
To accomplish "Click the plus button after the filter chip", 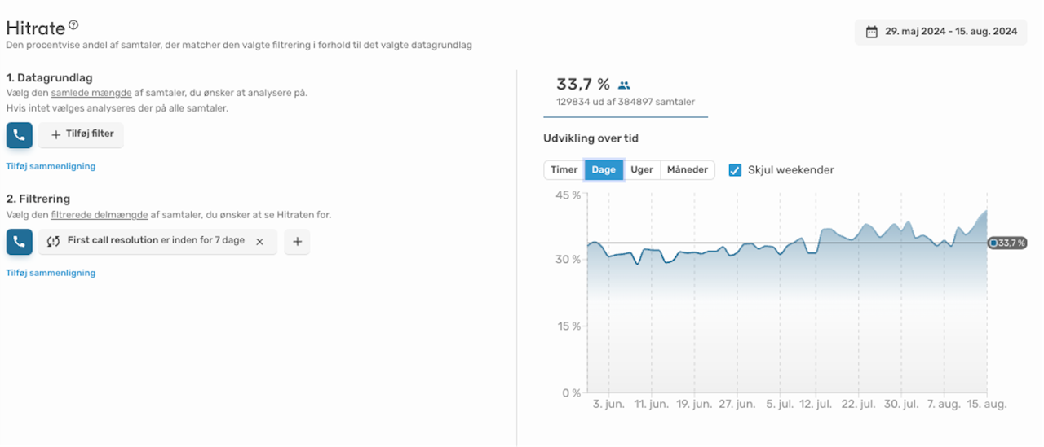I will [x=297, y=242].
